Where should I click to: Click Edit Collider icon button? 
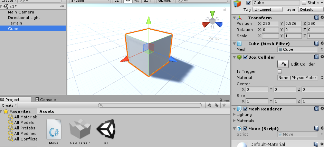[x=283, y=64]
